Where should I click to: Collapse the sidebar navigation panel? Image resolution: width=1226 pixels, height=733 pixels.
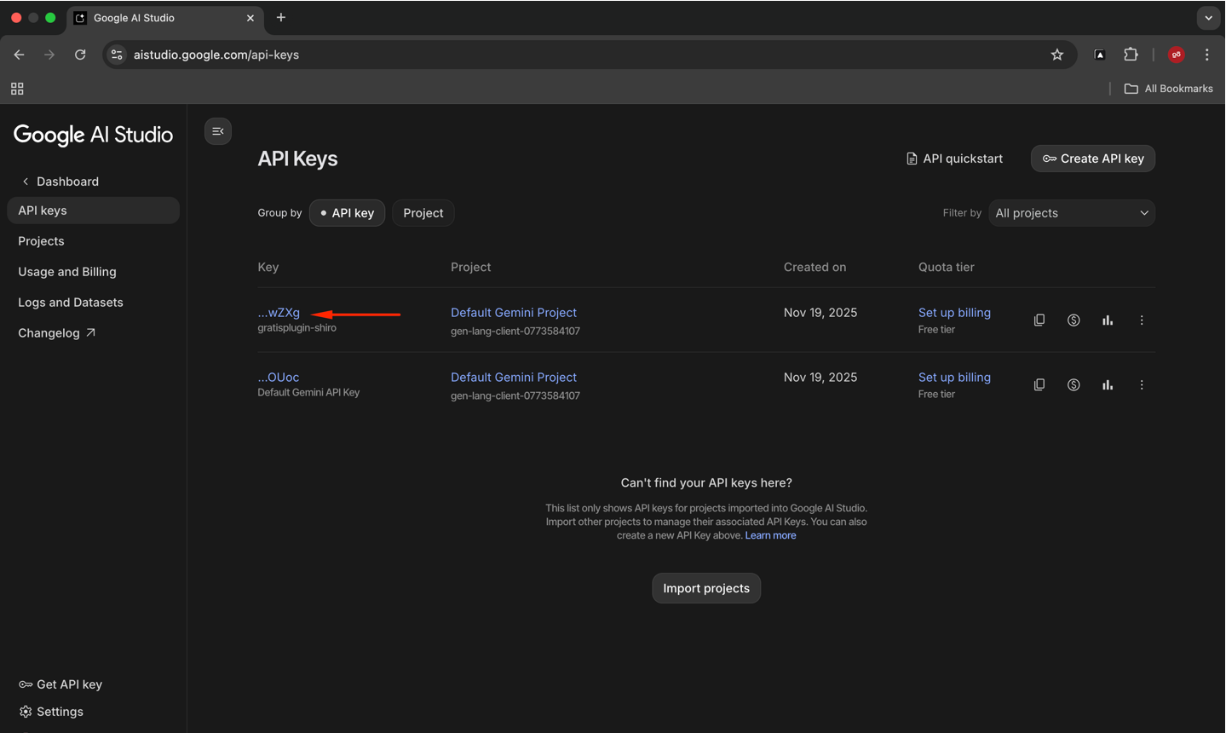pos(218,131)
